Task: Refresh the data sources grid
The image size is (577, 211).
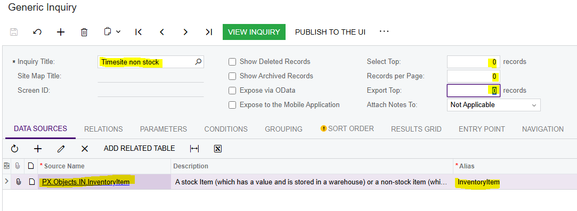Action: (x=14, y=149)
